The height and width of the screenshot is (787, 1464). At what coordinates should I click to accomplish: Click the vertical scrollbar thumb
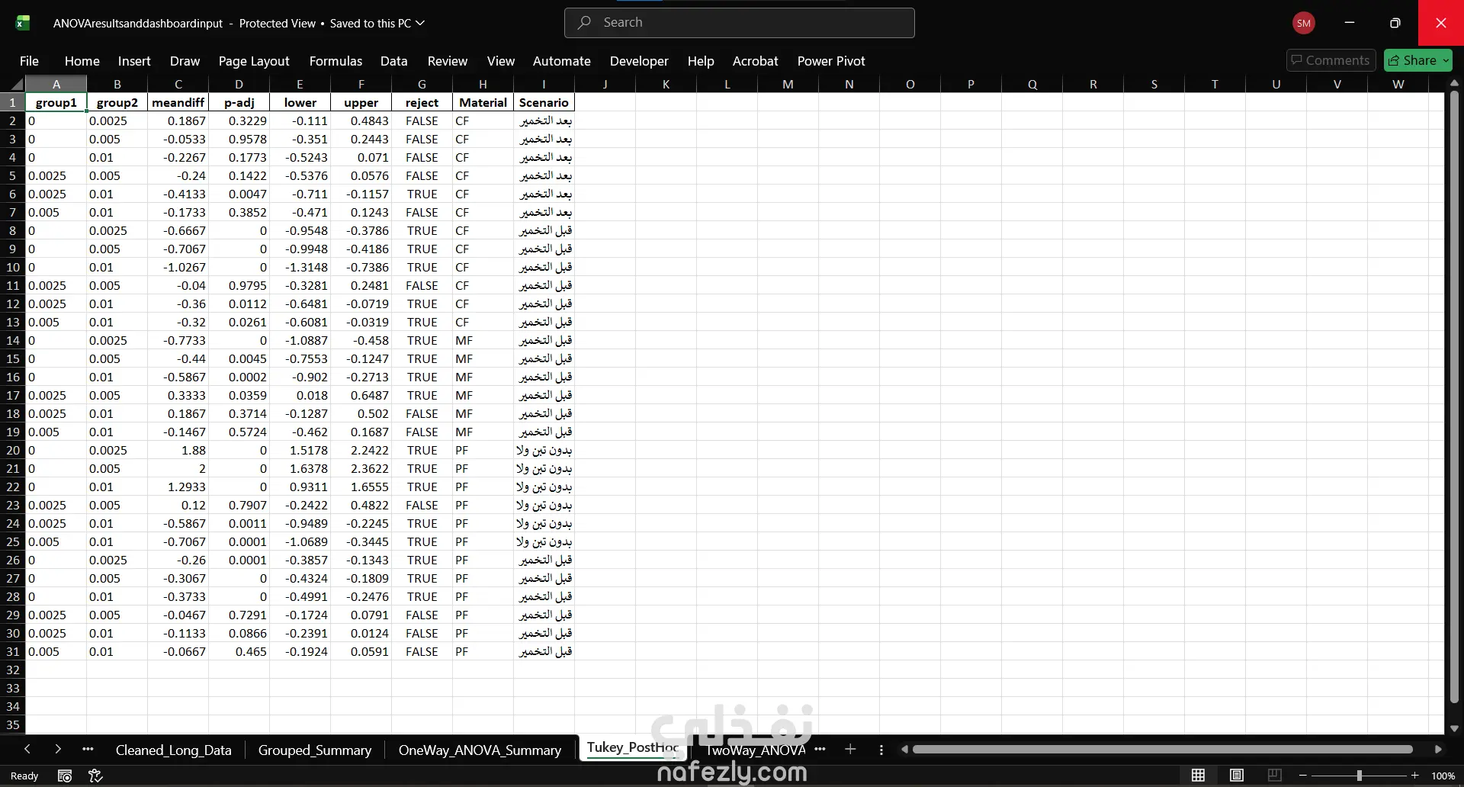pyautogui.click(x=1454, y=397)
